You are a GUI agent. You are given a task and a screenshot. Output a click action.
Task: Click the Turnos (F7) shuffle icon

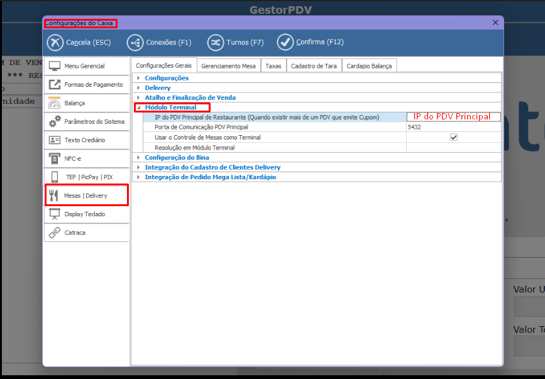[x=216, y=43]
